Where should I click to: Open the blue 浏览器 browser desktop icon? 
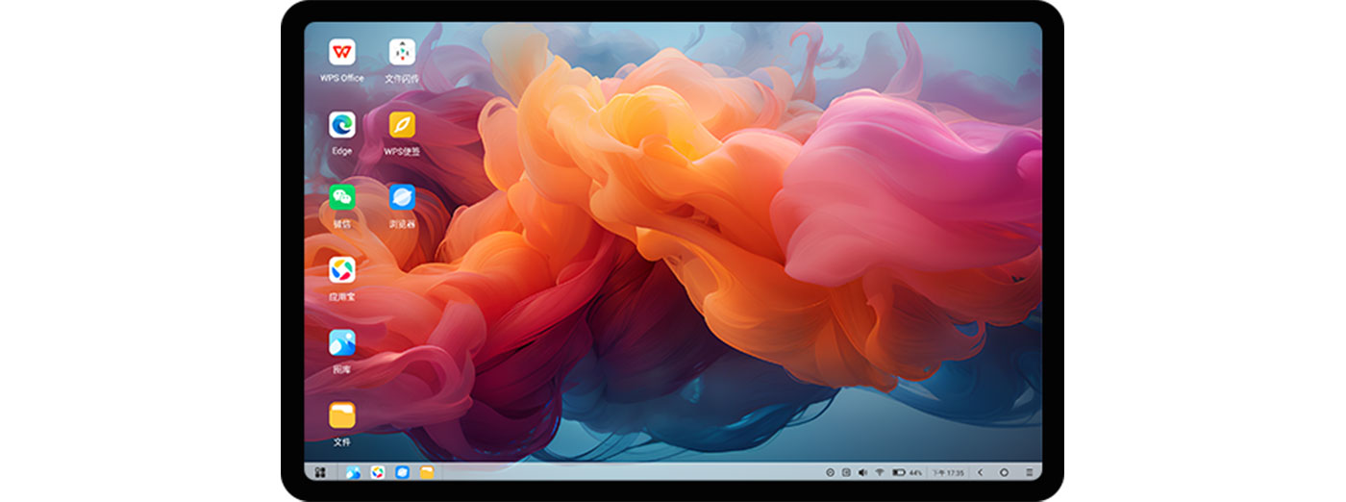point(402,197)
